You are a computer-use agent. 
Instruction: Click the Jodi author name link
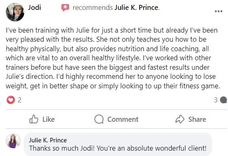34,7
